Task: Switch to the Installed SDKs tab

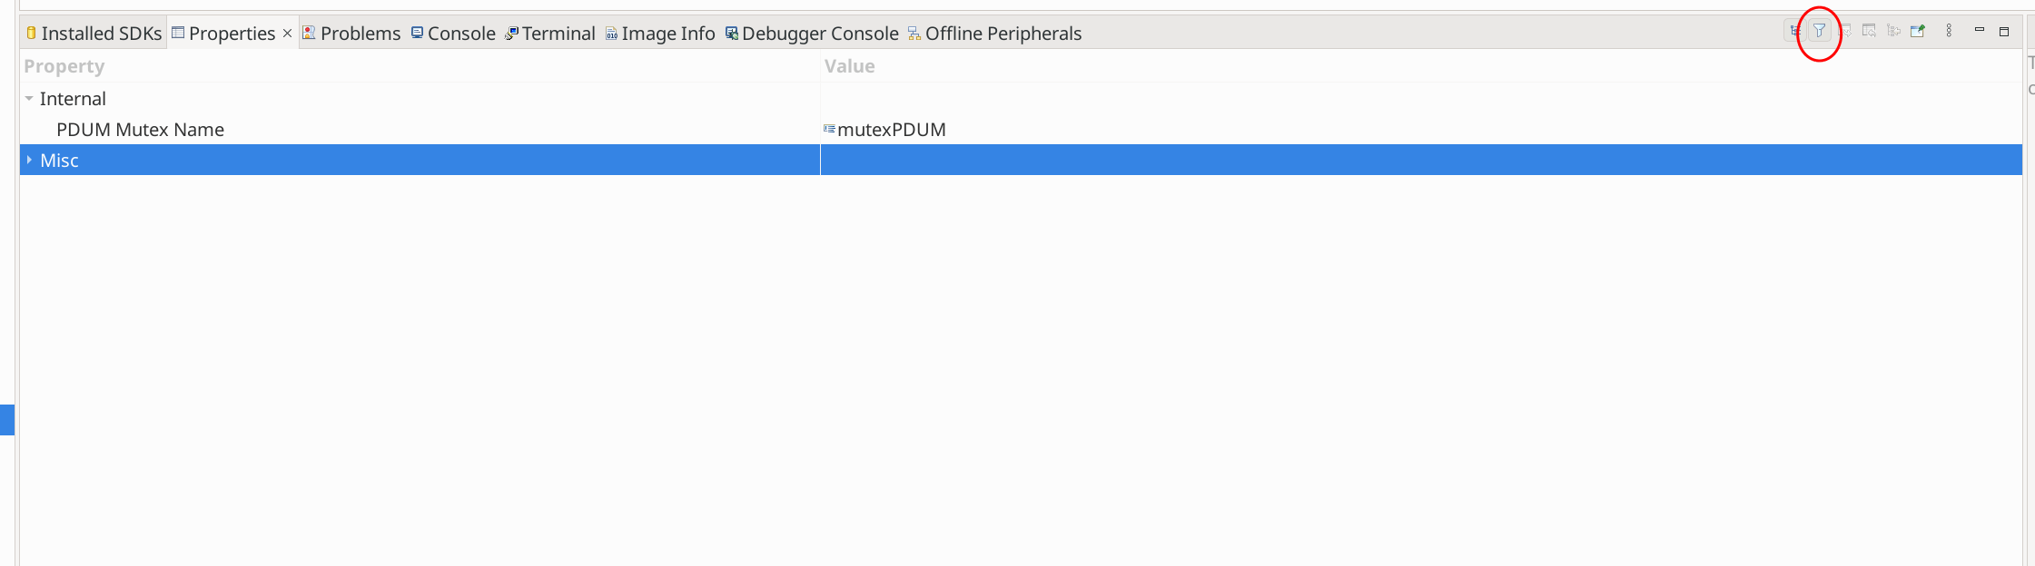Action: pos(94,34)
